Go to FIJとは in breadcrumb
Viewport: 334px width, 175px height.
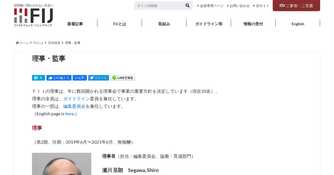pos(38,43)
